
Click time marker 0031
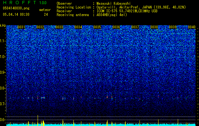[21, 27]
